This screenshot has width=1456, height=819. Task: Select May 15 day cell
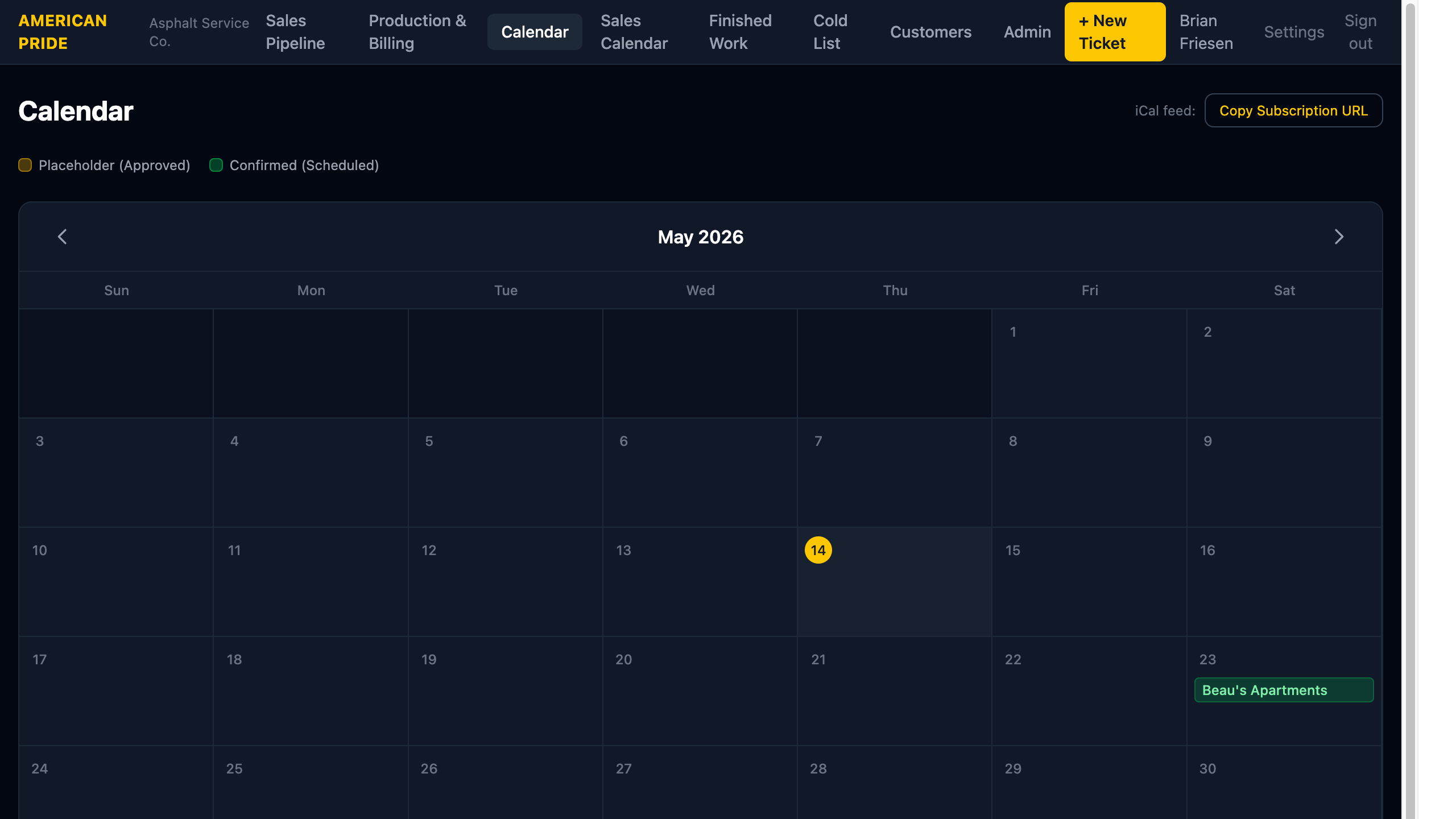[x=1089, y=582]
